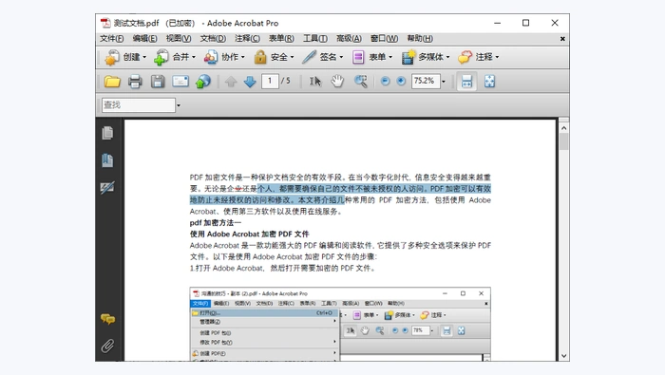This screenshot has height=375, width=665.
Task: Toggle scrolling page fit-width mode
Action: (466, 82)
